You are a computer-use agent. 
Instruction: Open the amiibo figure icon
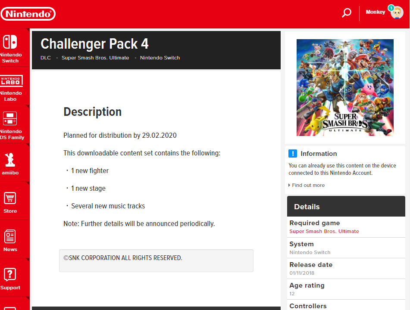(10, 160)
